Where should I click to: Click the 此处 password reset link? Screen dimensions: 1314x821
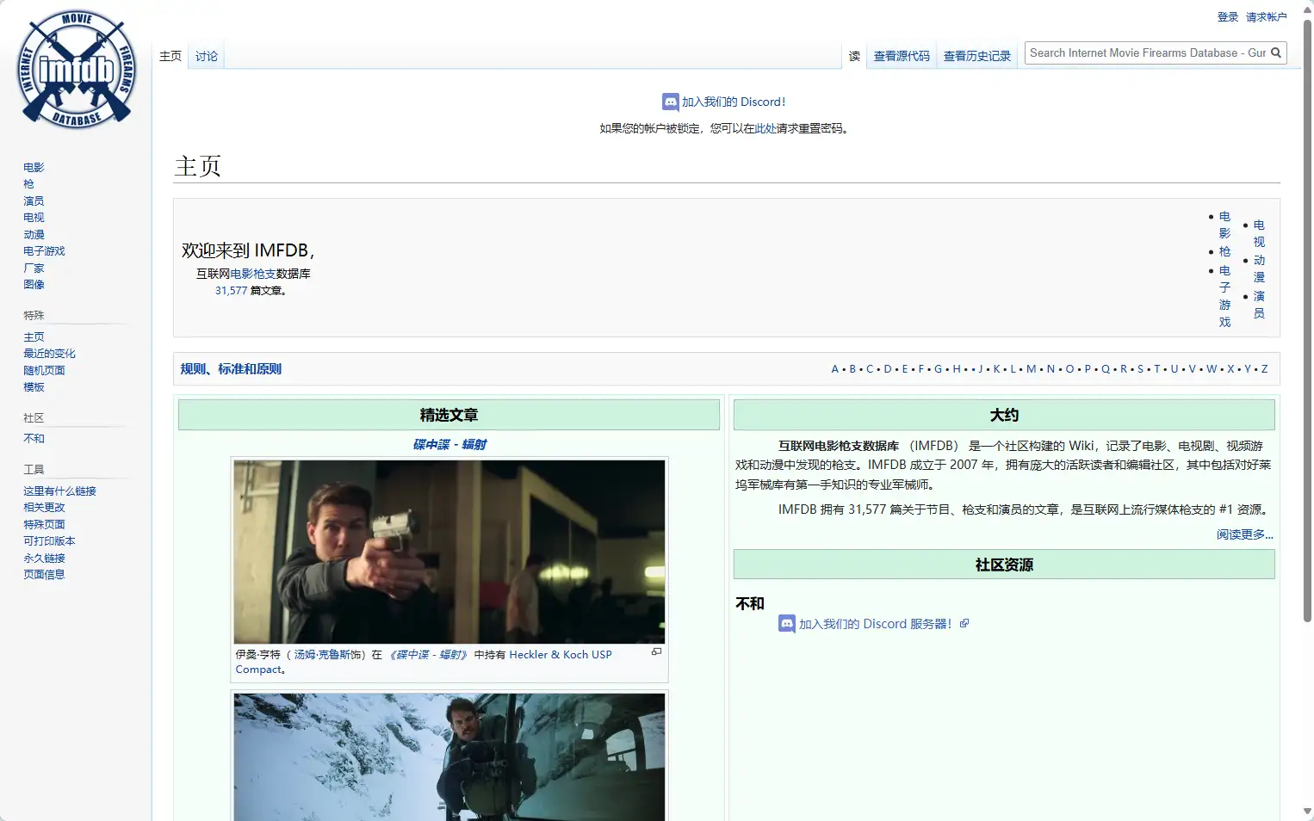pyautogui.click(x=765, y=129)
